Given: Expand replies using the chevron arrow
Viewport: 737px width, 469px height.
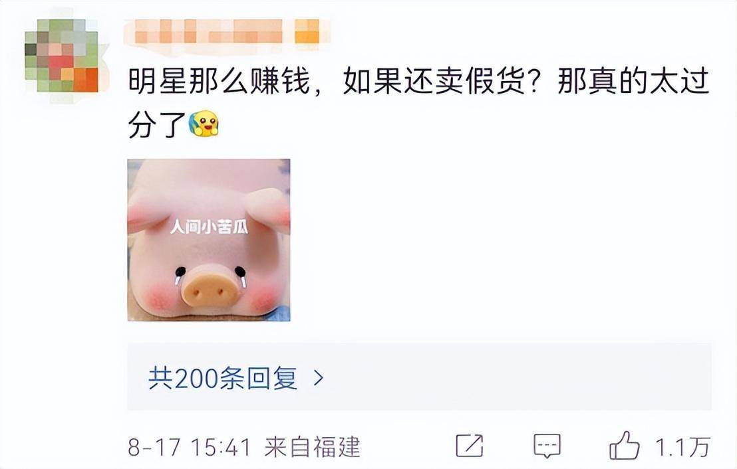Looking at the screenshot, I should point(319,377).
